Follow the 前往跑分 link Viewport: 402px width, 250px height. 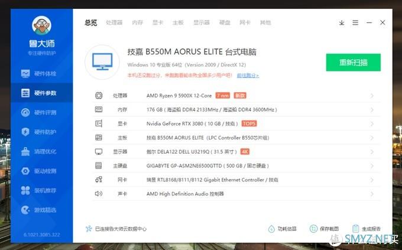248,76
